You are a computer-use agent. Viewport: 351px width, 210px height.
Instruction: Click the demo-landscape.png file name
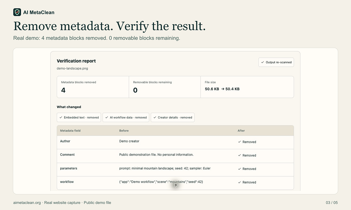72,68
